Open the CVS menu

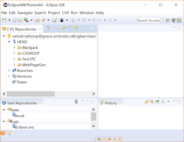pyautogui.click(x=65, y=13)
